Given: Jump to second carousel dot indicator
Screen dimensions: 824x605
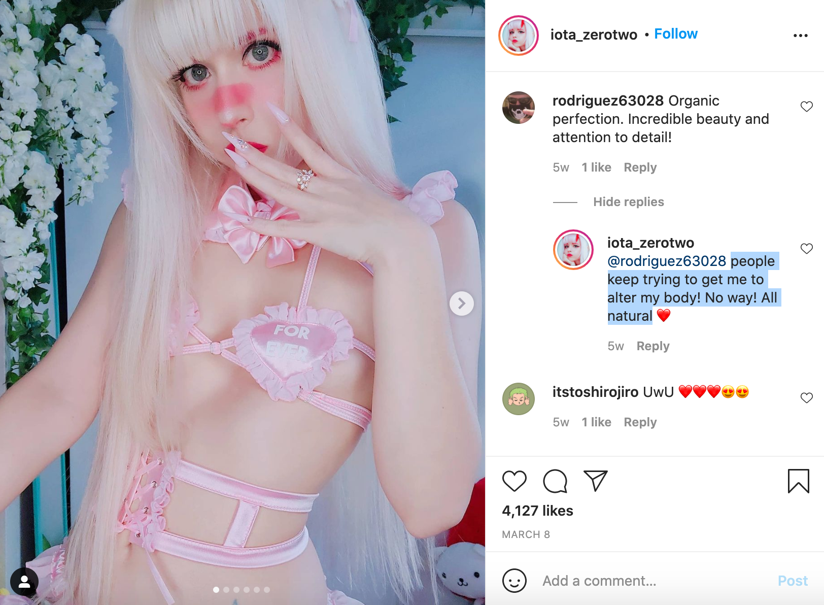Looking at the screenshot, I should click(x=226, y=590).
